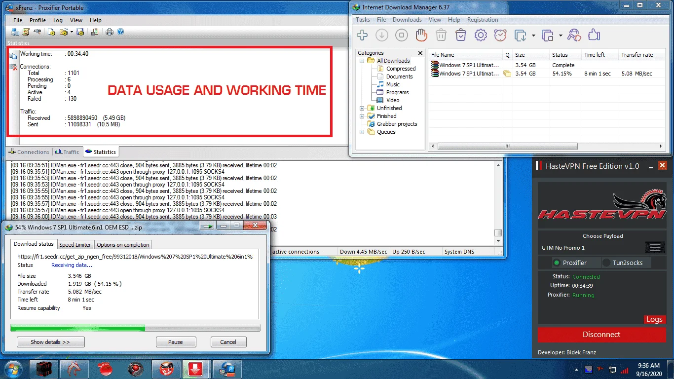The image size is (674, 379).
Task: Open the IDM site grabber icon
Action: tap(574, 35)
